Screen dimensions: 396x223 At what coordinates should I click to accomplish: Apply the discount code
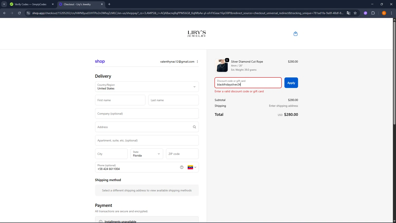(291, 83)
